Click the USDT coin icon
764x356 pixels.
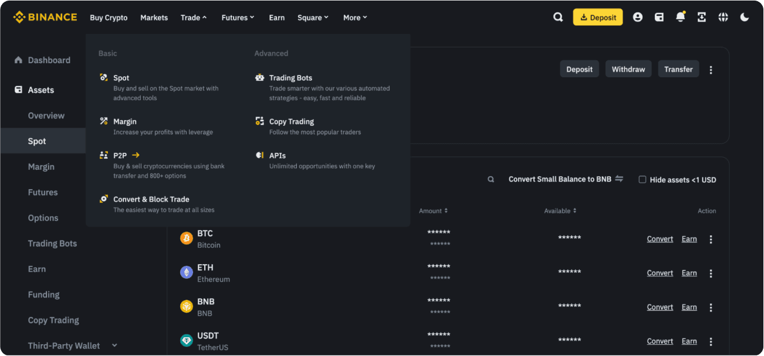point(187,340)
